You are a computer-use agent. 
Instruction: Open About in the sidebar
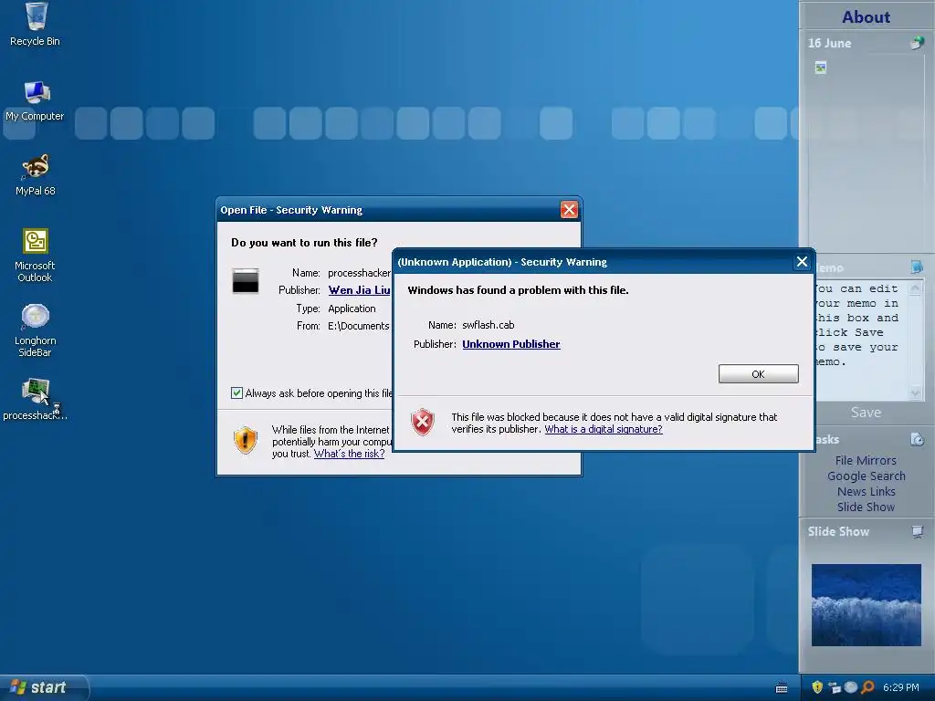point(866,16)
